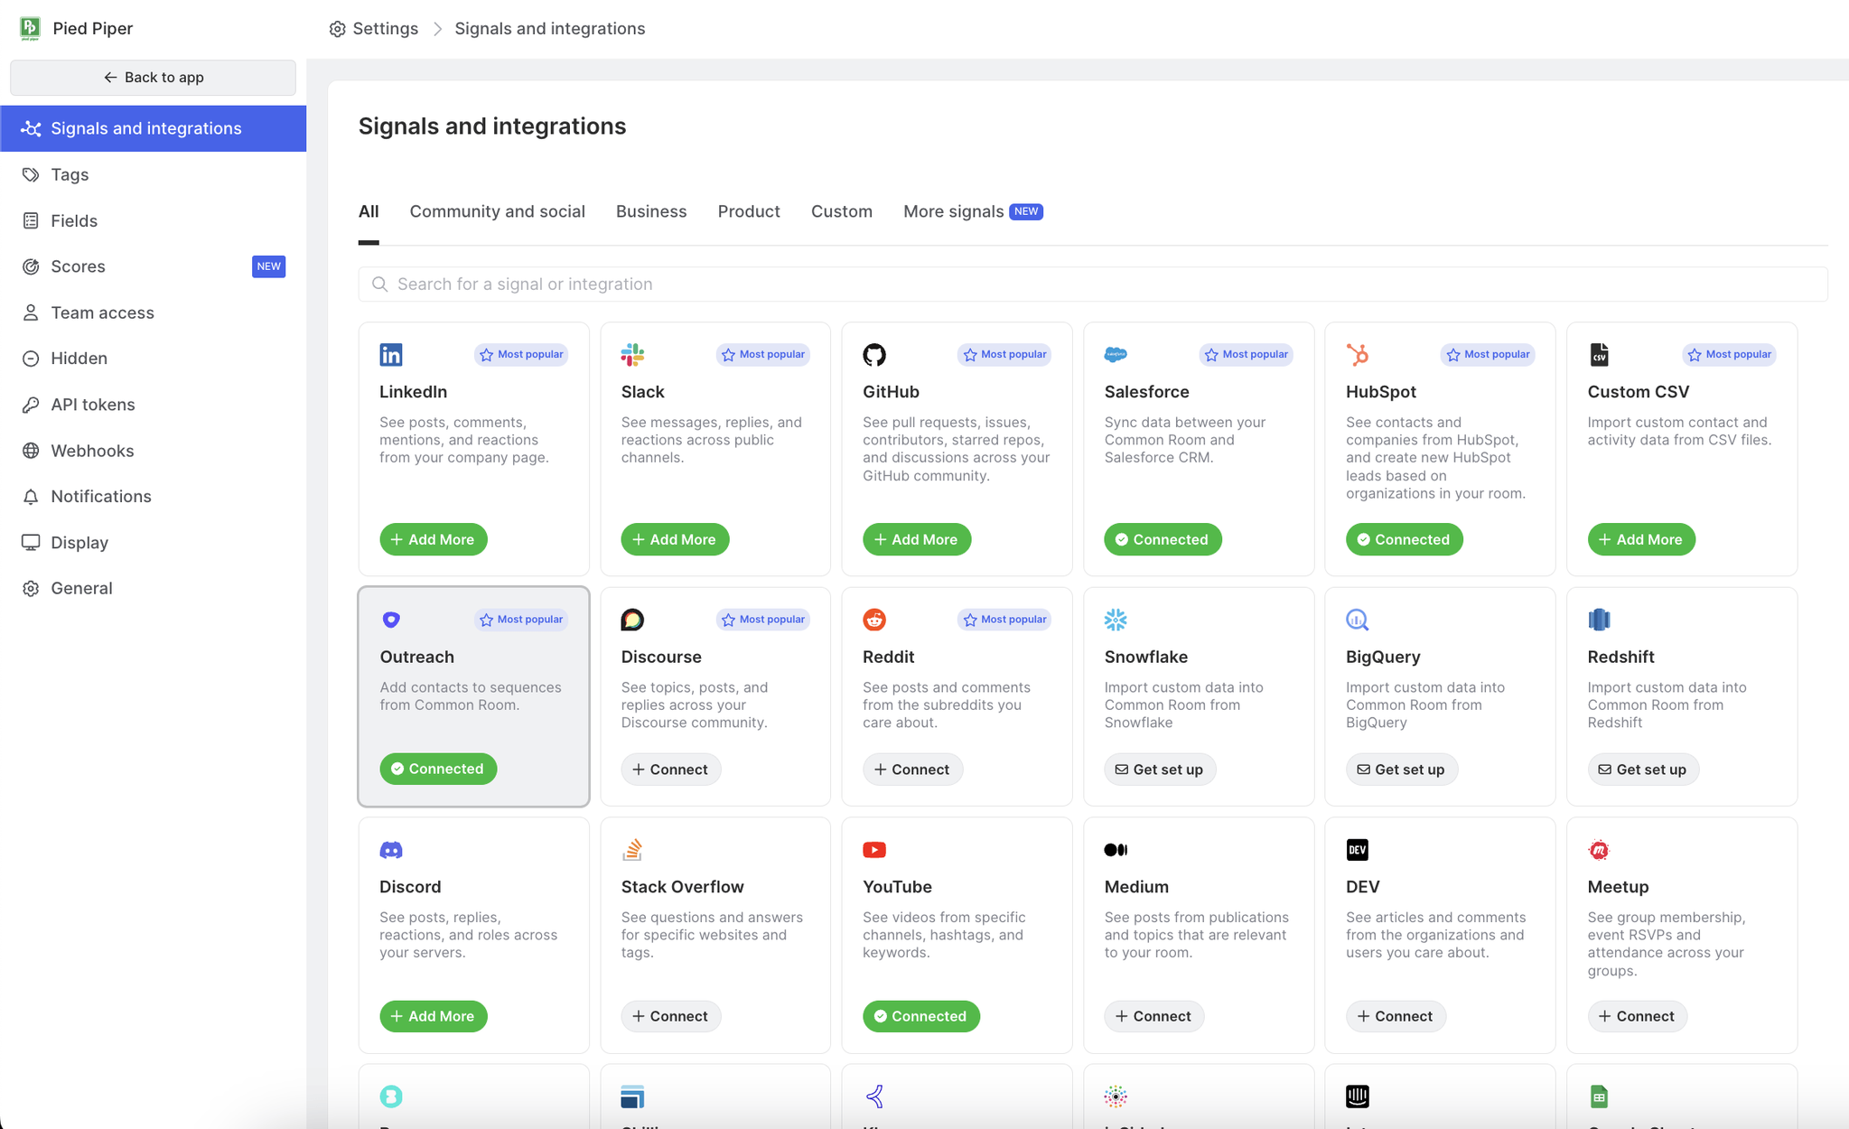Connect the Discourse integration
The image size is (1849, 1129).
pos(670,770)
